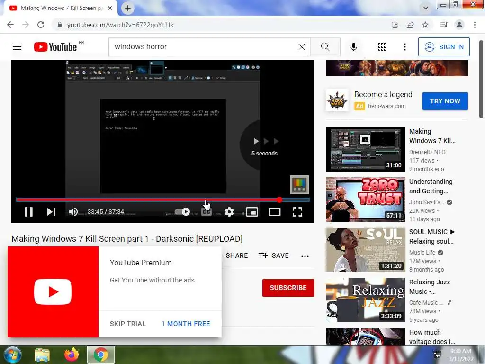Open the Chrome three-dot menu
Viewport: 485px width, 364px height.
pyautogui.click(x=475, y=25)
